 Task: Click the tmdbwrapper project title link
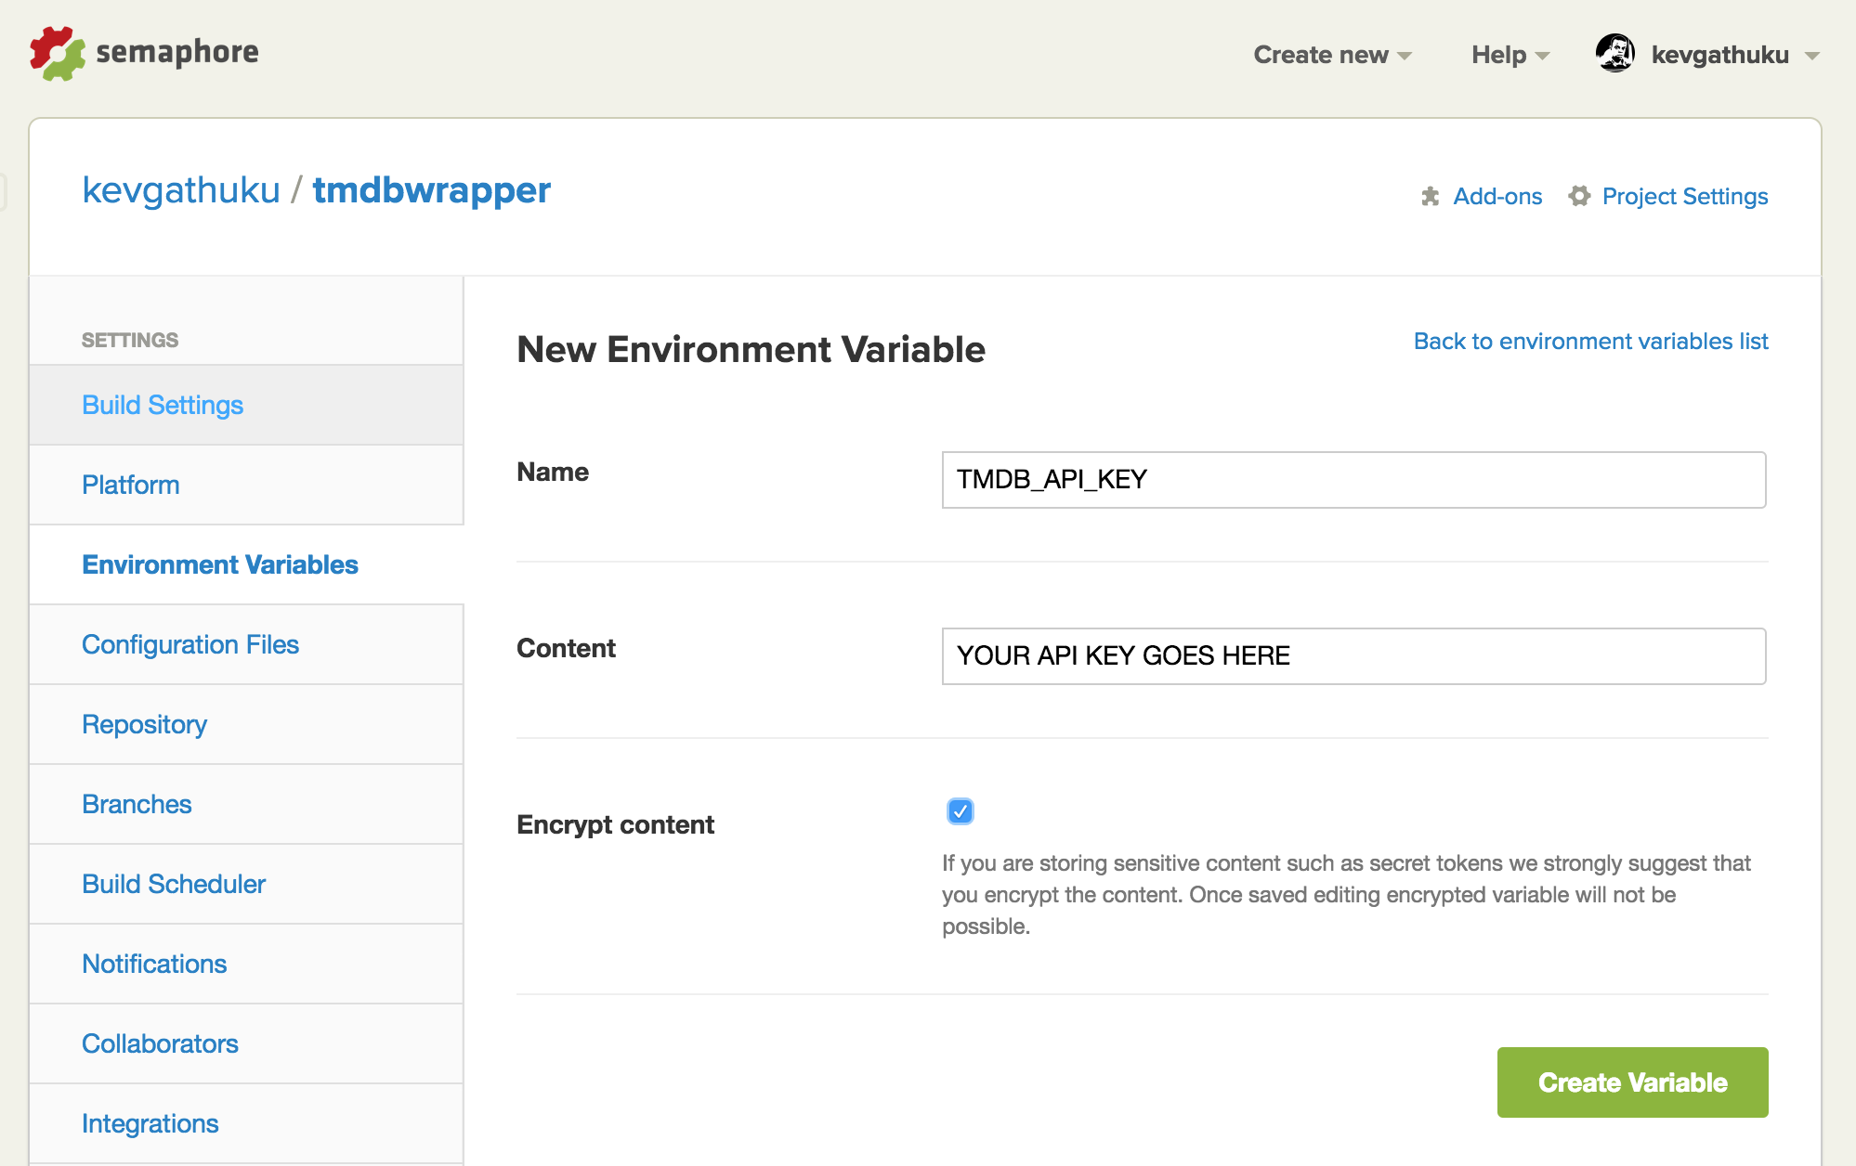[432, 190]
